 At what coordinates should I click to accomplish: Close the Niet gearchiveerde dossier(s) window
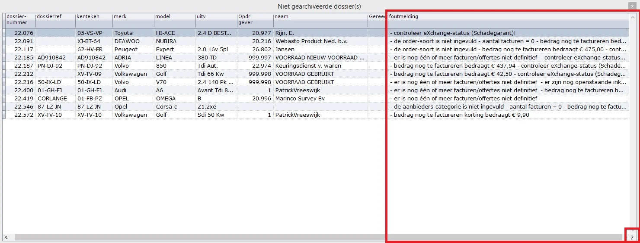coord(632,6)
